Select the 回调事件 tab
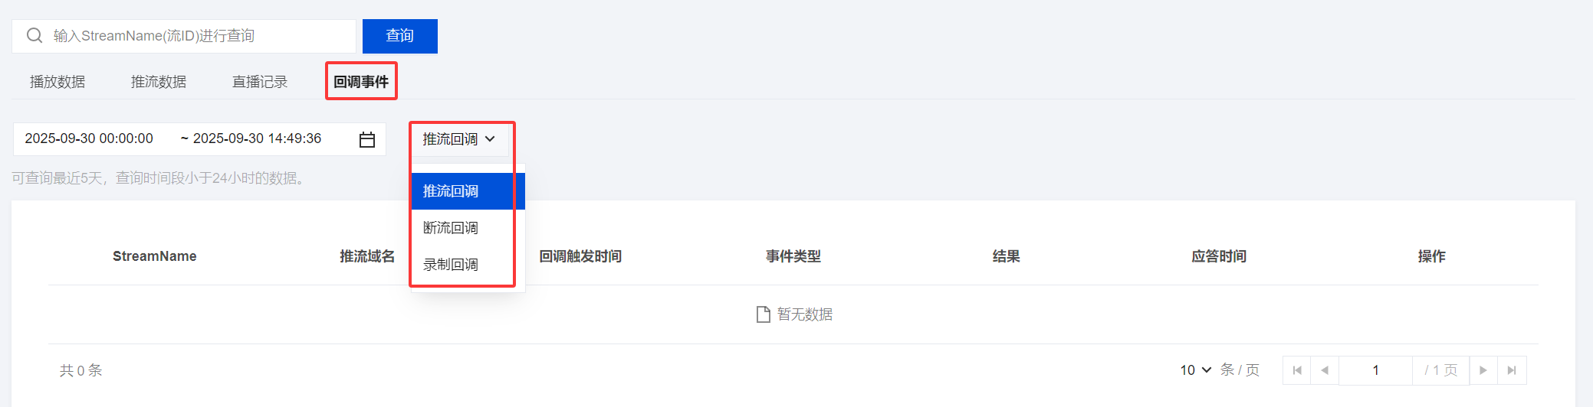 (x=361, y=82)
